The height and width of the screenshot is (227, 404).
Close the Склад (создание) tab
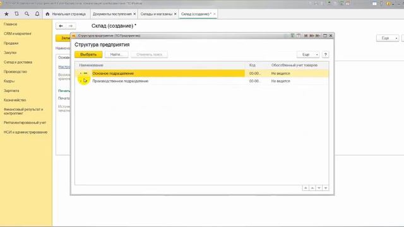coord(215,14)
